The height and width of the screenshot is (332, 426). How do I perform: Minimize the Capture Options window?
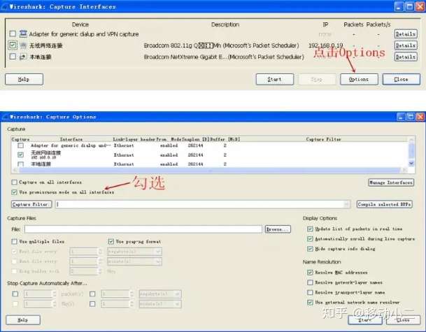tap(401, 117)
